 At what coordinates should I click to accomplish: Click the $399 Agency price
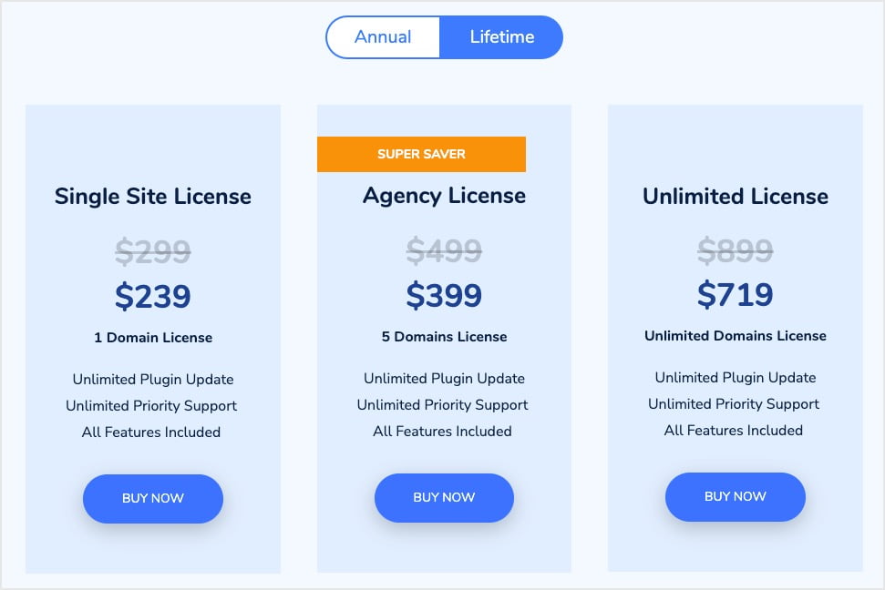[444, 295]
